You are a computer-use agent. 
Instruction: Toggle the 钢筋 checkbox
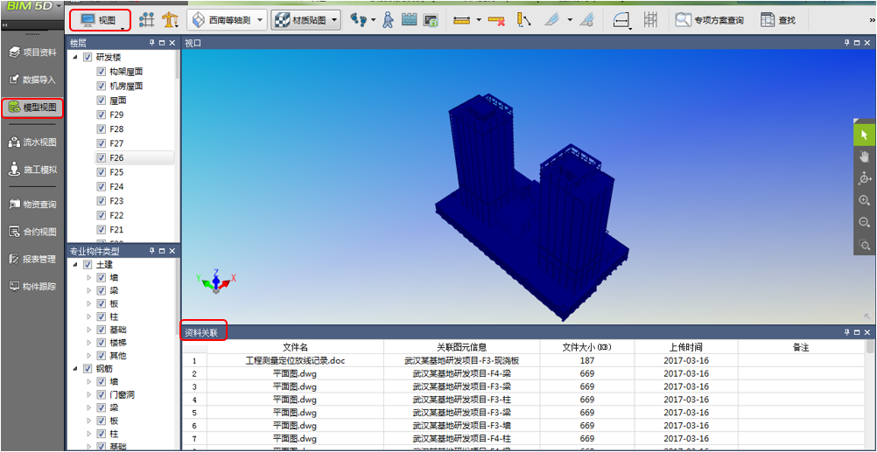click(x=88, y=369)
